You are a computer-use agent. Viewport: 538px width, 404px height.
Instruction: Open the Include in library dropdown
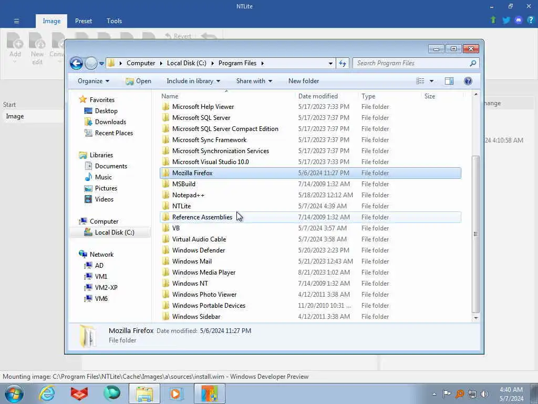point(193,81)
